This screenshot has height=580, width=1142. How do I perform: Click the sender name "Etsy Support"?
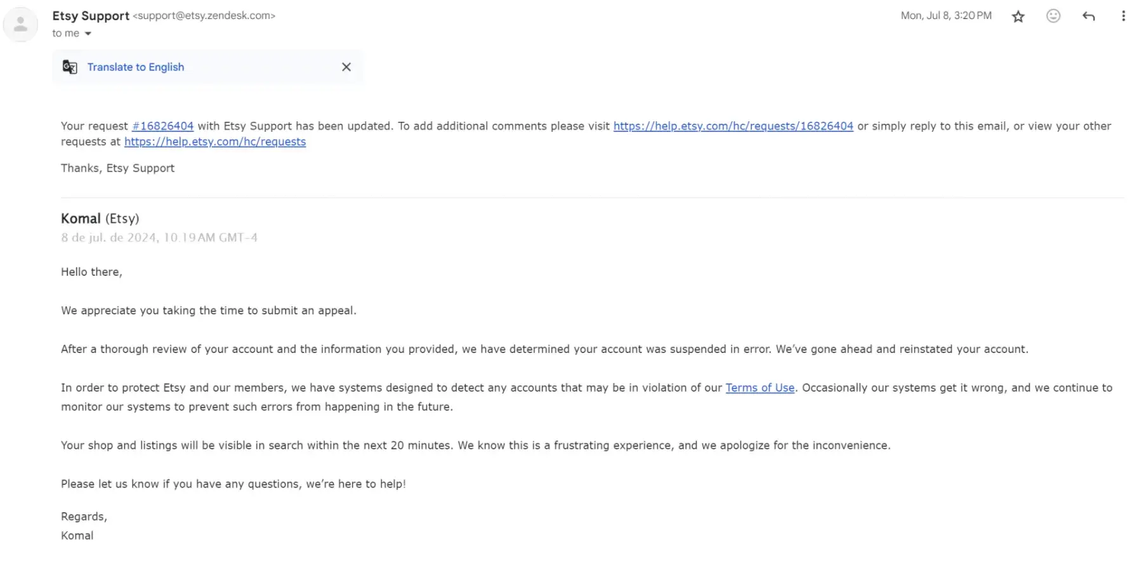pyautogui.click(x=91, y=16)
